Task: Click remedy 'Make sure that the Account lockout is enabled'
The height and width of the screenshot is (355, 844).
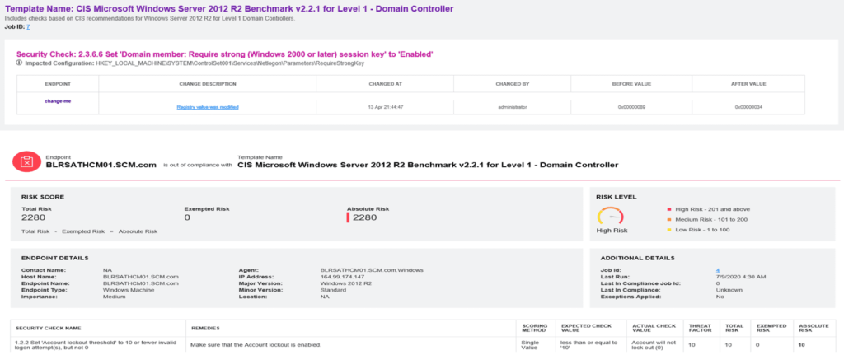Action: (256, 344)
